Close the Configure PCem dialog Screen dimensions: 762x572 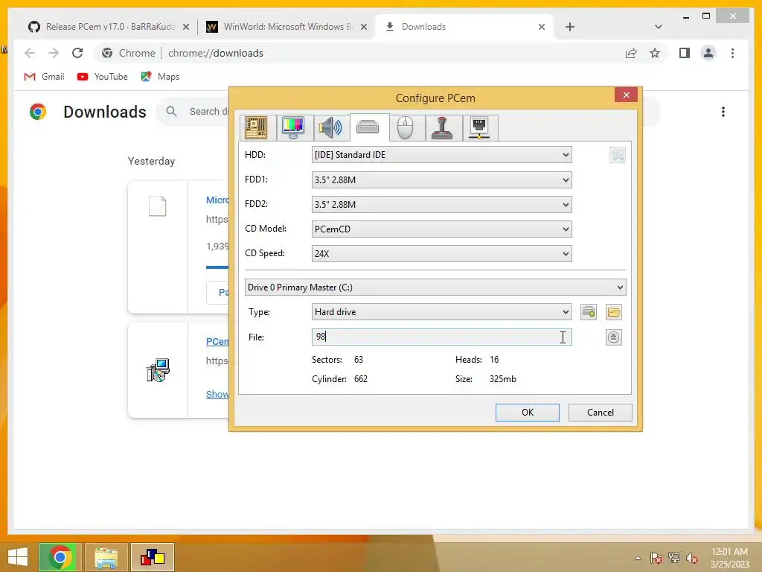pos(626,95)
